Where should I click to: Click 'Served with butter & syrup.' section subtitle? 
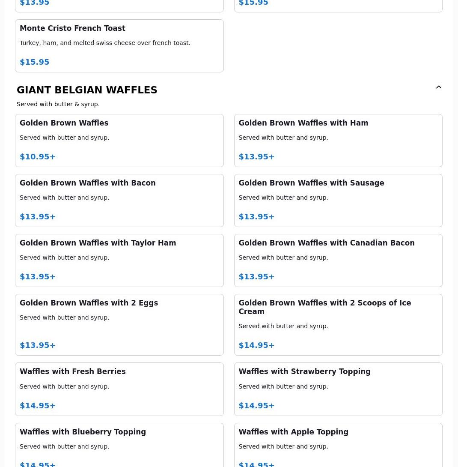point(58,104)
